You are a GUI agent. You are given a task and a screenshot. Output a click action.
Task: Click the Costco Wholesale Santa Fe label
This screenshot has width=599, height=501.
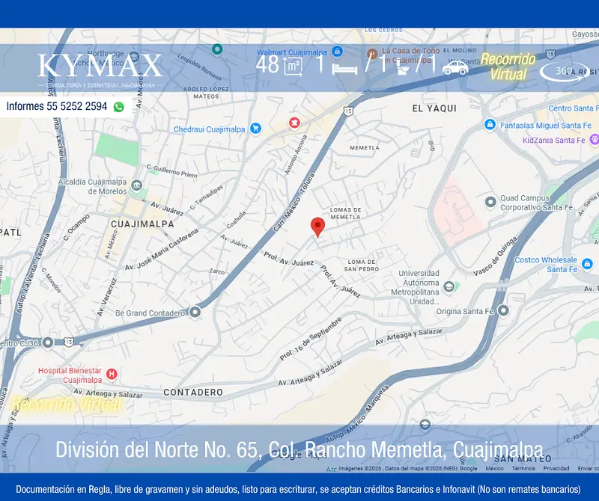(546, 265)
